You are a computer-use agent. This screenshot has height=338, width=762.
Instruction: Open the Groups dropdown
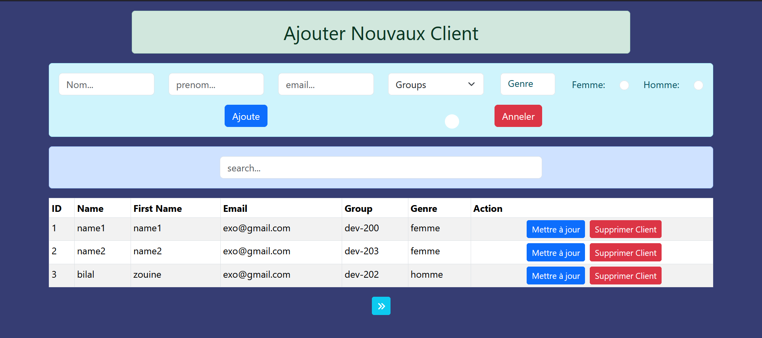435,84
